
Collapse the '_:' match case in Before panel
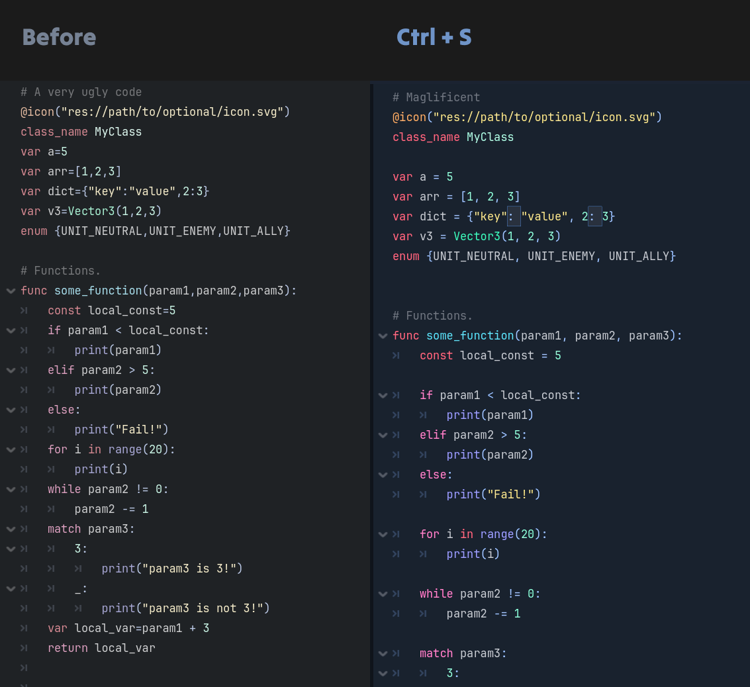tap(11, 588)
